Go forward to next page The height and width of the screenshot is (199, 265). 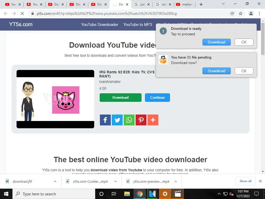[14, 13]
